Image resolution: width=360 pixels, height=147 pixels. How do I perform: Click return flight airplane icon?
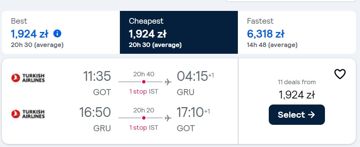point(168,118)
